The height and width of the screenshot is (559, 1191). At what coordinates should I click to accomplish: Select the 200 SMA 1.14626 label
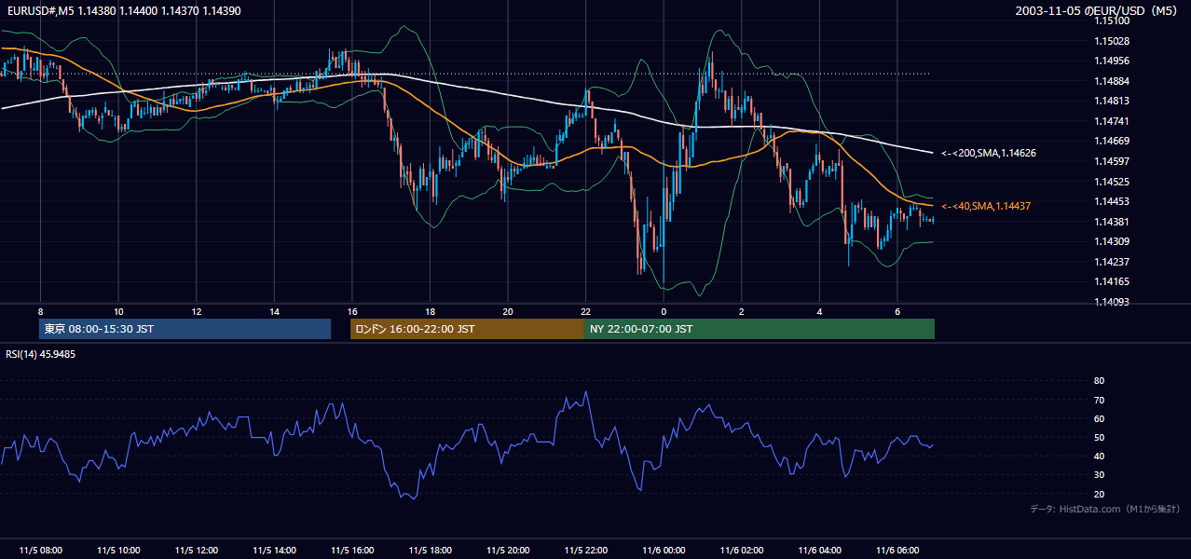(989, 153)
